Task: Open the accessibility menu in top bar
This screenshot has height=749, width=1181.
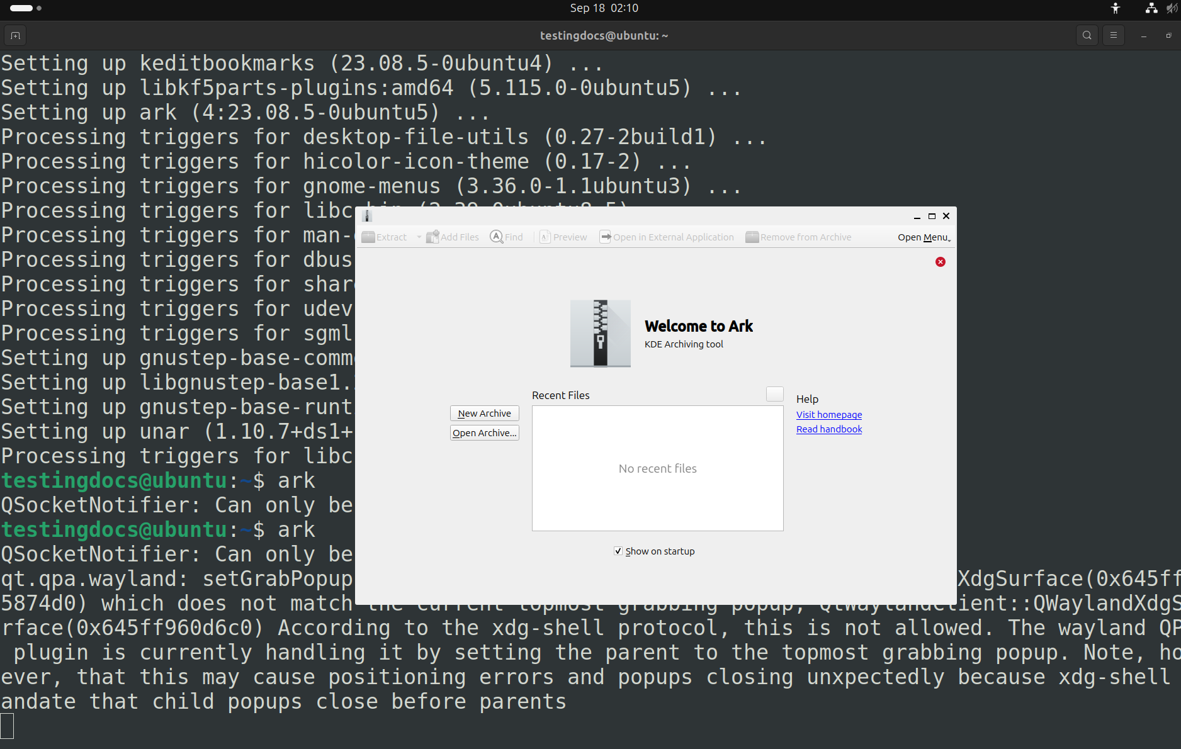Action: tap(1116, 8)
